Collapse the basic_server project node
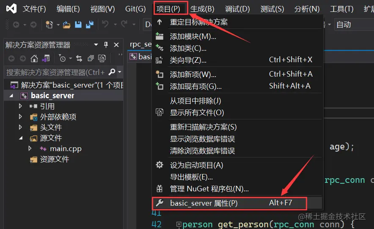374x229 pixels. pyautogui.click(x=11, y=96)
